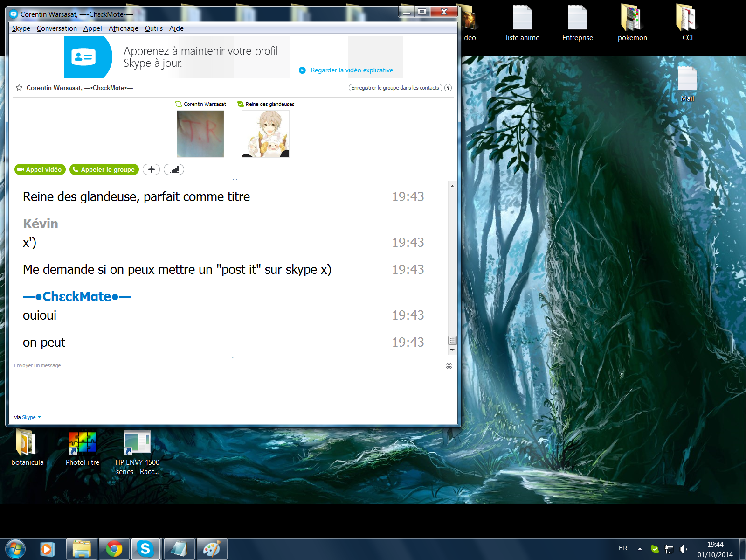Click message 'Reine des glandeuse, parfait comme titre'
This screenshot has width=746, height=560.
pos(137,197)
